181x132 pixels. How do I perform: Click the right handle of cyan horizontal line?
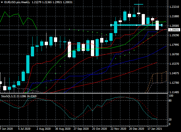pyautogui.click(x=162, y=25)
